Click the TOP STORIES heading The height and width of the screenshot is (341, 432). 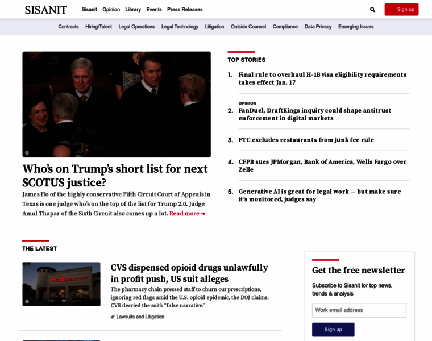pyautogui.click(x=247, y=60)
